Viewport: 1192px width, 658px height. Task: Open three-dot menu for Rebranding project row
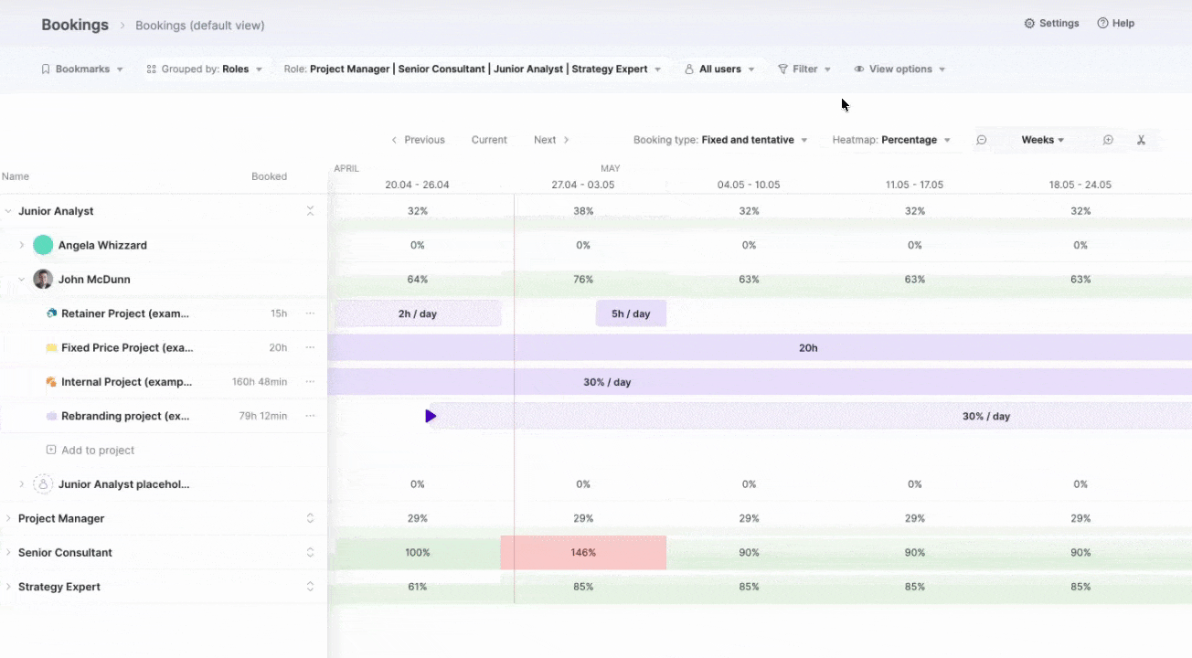pos(310,416)
